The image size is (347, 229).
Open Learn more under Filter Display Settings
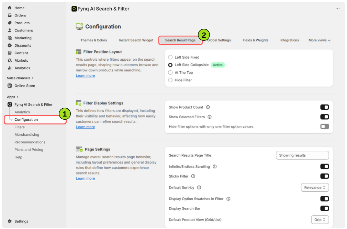coord(85,127)
